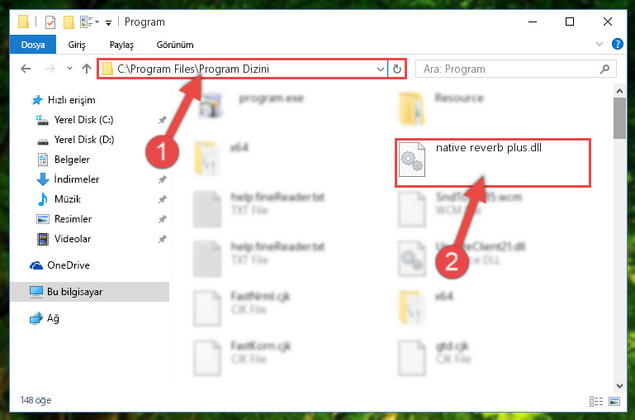Refresh the current folder view
635x420 pixels.
point(397,69)
